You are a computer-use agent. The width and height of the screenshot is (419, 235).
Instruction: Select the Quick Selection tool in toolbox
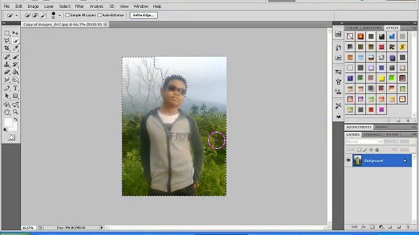pos(16,40)
